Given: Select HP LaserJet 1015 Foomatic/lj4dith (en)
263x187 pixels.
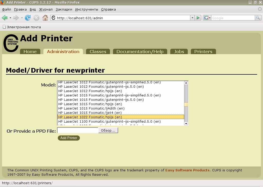Looking at the screenshot, I should click(121, 109).
